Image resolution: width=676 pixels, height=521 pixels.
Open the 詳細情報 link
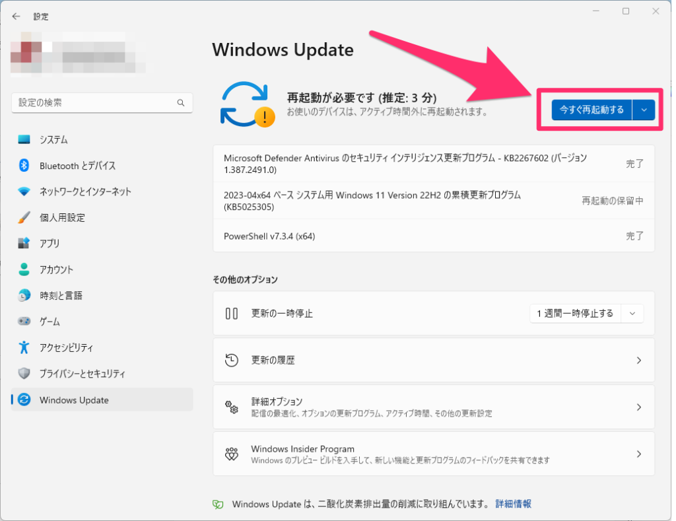pos(513,504)
